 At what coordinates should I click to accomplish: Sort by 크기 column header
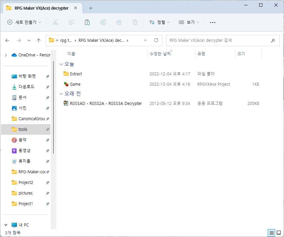pos(241,54)
